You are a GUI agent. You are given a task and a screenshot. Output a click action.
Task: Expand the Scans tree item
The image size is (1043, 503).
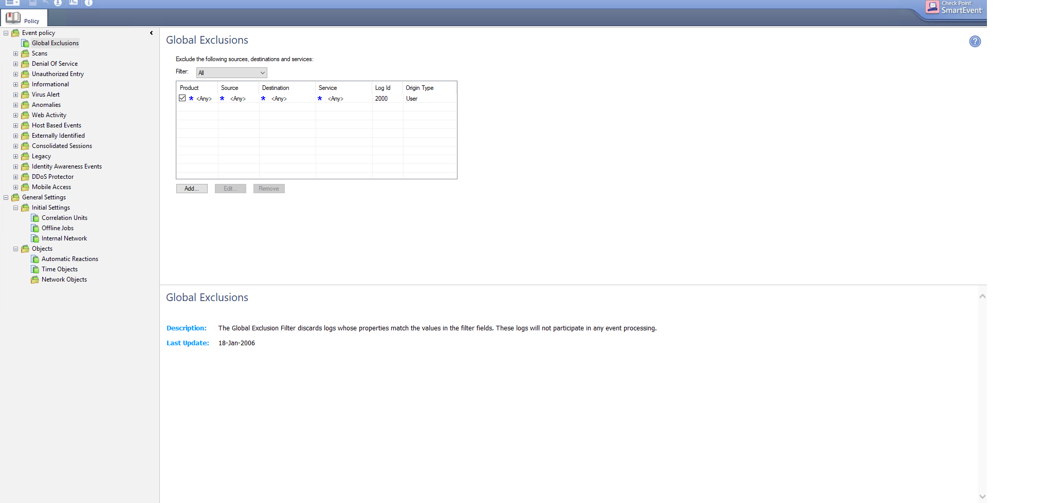click(x=15, y=53)
